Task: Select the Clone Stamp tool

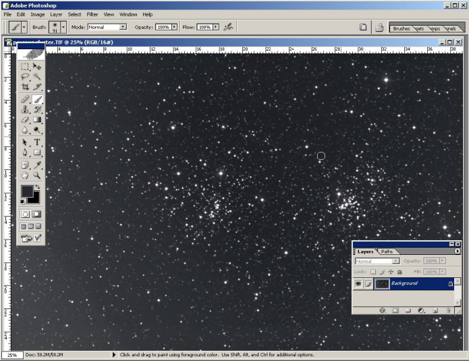Action: (25, 109)
